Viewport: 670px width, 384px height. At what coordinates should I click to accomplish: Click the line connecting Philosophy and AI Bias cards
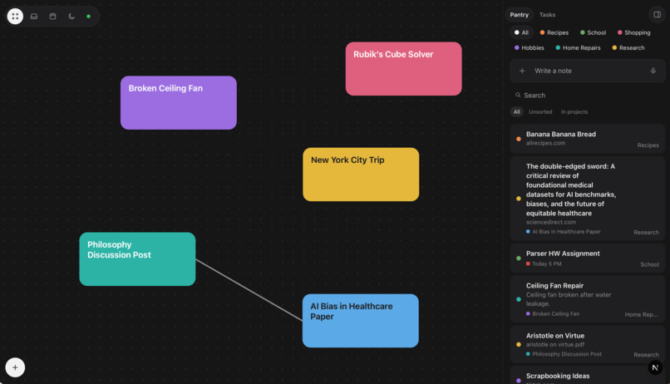tap(249, 290)
